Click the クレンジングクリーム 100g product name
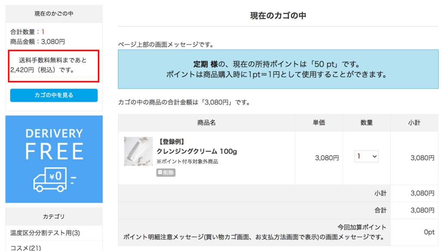 [x=196, y=151]
